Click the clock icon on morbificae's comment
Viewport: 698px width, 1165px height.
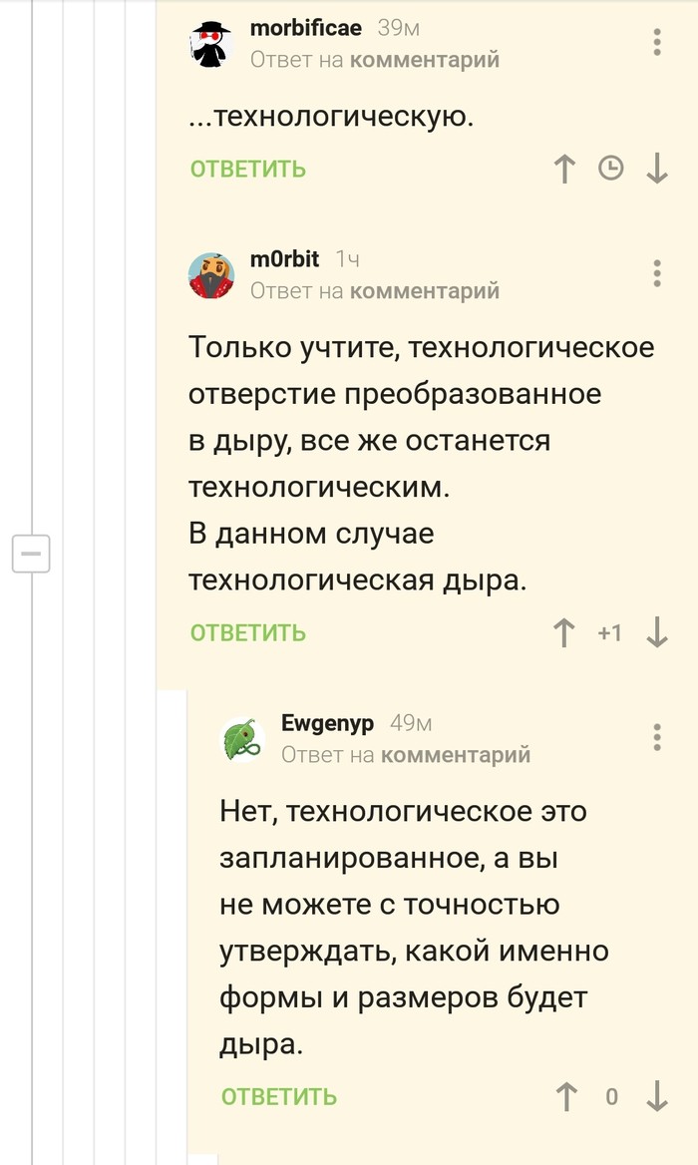pos(610,169)
